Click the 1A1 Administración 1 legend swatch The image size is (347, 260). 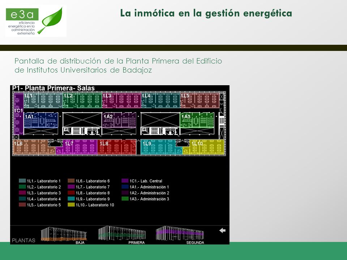click(125, 187)
